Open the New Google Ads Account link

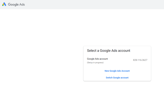pos(117,71)
